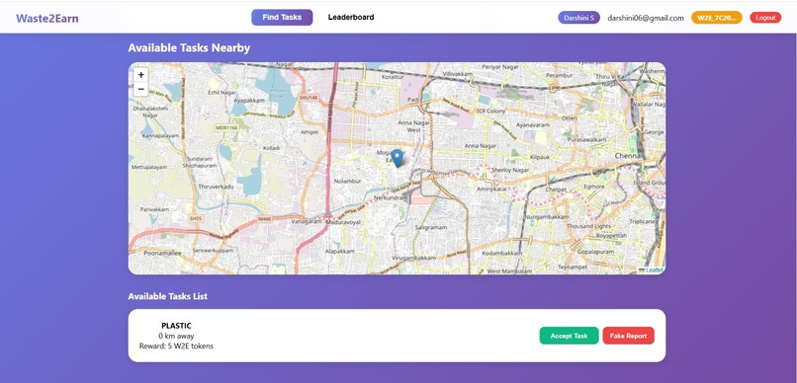Click the Vanagaram label on map
This screenshot has width=797, height=383.
pos(307,222)
